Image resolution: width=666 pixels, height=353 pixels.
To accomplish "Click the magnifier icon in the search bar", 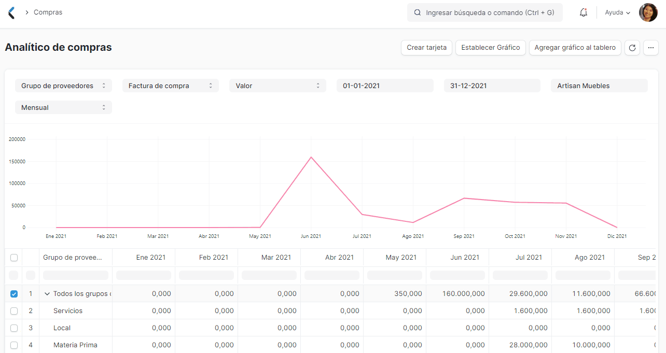I will click(417, 12).
